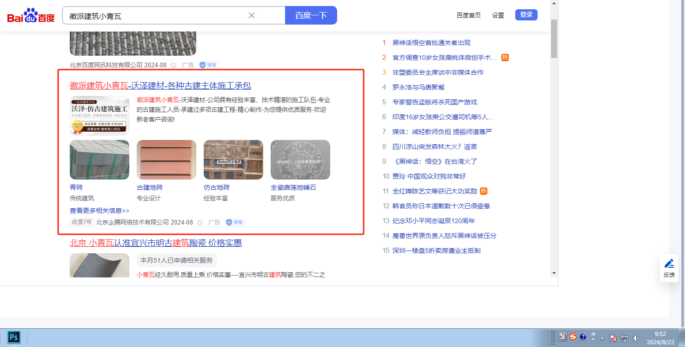Screen dimensions: 685x347
Task: Clear the search box with the X icon
Action: coord(252,15)
